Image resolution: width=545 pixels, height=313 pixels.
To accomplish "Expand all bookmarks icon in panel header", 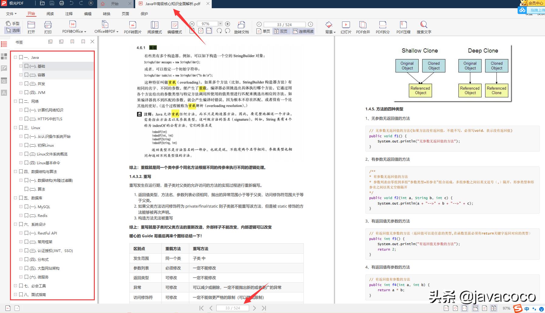I will pos(50,42).
